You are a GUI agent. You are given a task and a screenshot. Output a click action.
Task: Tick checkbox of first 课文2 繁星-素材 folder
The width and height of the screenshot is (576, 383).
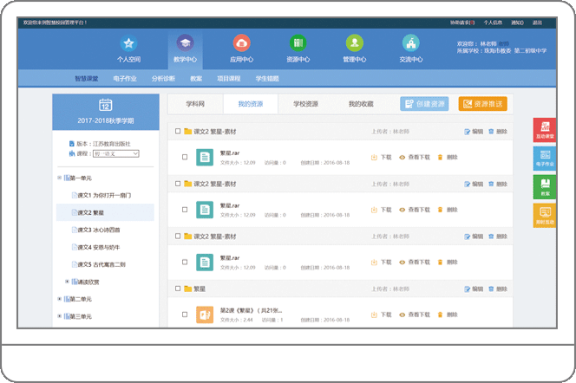pos(178,131)
